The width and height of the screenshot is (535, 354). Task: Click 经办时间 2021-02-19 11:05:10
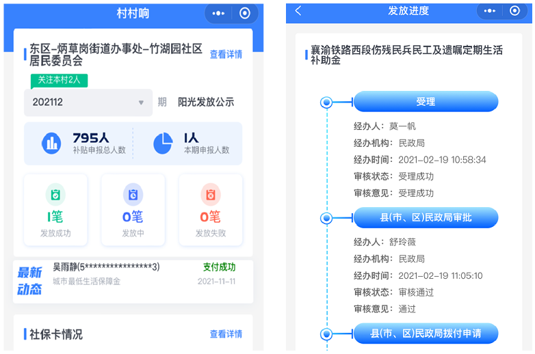pos(418,275)
